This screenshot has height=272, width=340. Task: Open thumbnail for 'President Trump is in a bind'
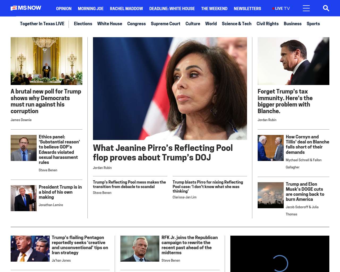coord(24,198)
